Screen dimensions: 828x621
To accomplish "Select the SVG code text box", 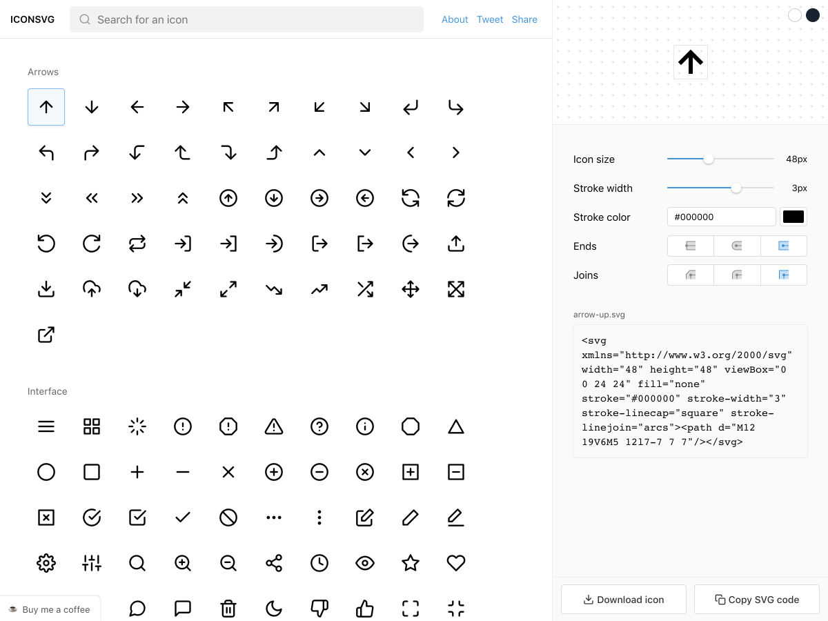I will [690, 391].
